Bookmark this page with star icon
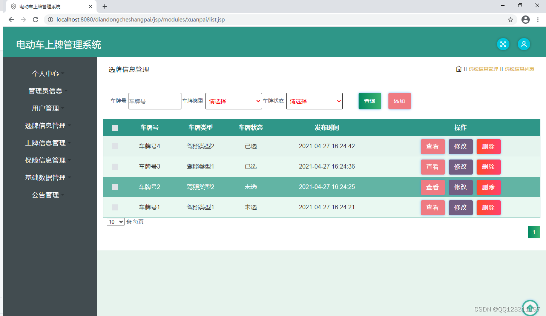 coord(511,20)
